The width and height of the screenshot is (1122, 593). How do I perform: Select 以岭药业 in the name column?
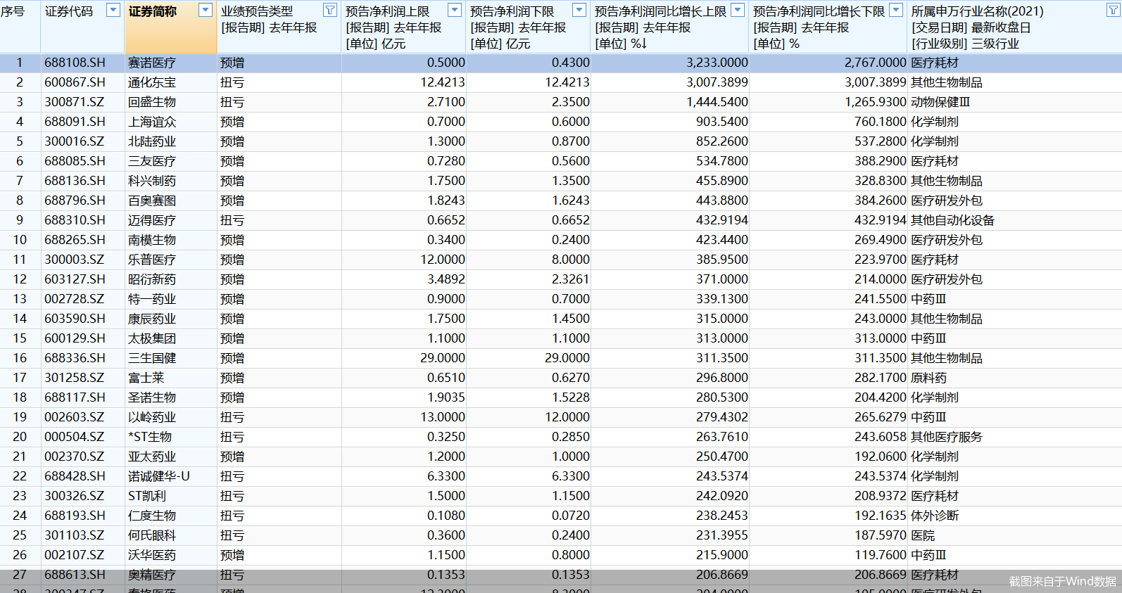point(152,417)
